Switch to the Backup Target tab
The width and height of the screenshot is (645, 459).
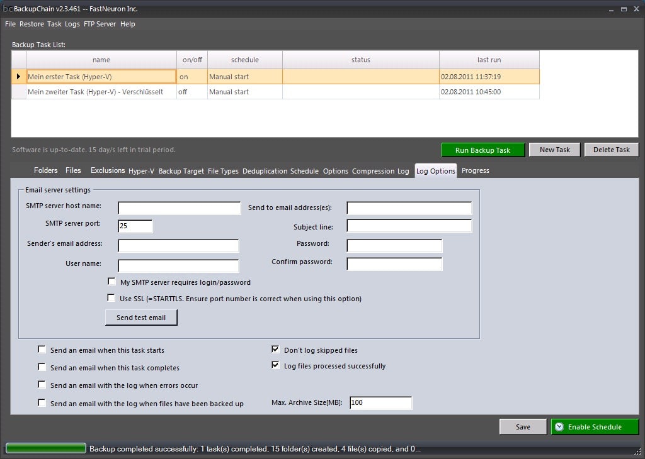tap(181, 171)
